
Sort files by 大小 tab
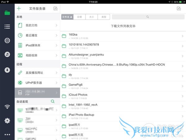coord(91,17)
